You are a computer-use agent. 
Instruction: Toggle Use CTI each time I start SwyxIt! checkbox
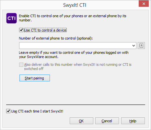pos(8,111)
